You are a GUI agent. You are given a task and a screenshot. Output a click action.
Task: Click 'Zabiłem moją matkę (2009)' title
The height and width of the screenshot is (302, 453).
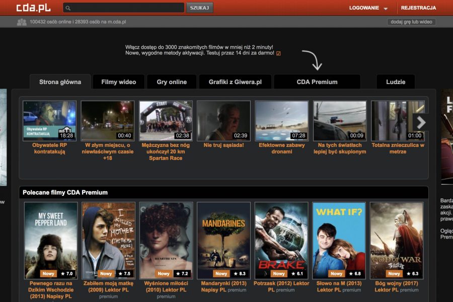coord(108,287)
